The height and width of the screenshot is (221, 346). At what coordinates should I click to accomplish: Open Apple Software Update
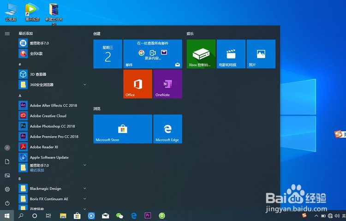coord(52,157)
